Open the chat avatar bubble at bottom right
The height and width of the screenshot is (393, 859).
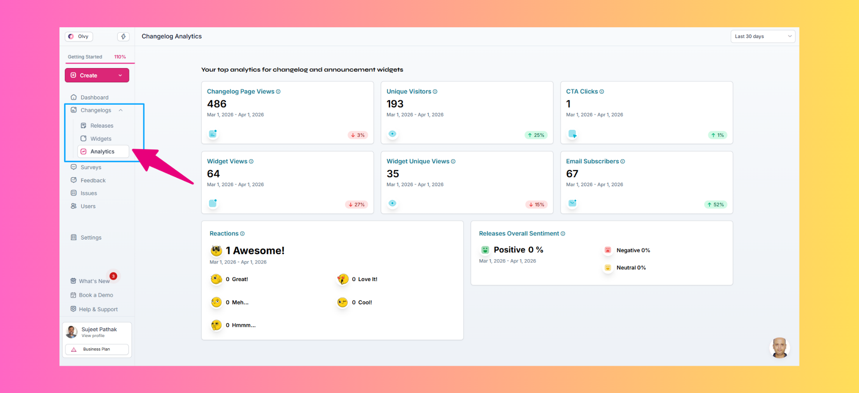point(779,348)
